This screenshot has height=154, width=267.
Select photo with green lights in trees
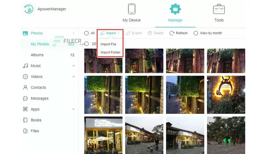click(226, 135)
